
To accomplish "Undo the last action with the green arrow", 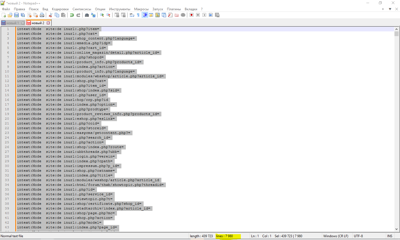I will click(72, 15).
